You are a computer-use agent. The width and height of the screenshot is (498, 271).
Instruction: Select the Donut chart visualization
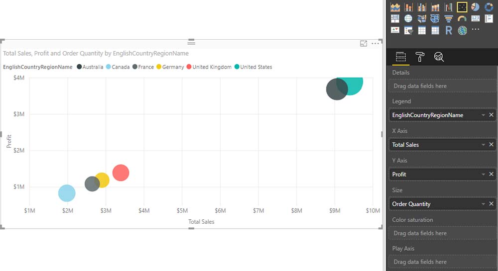point(489,7)
